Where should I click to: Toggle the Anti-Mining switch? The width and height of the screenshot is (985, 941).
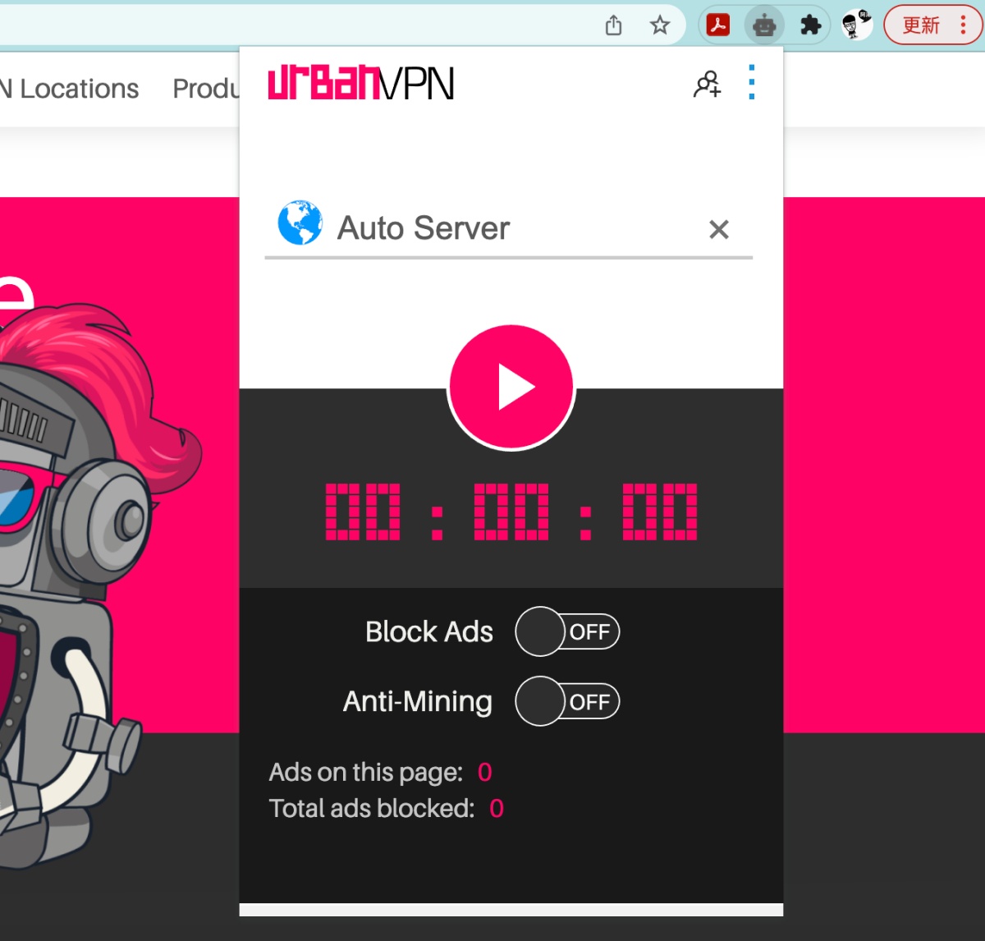(x=567, y=701)
